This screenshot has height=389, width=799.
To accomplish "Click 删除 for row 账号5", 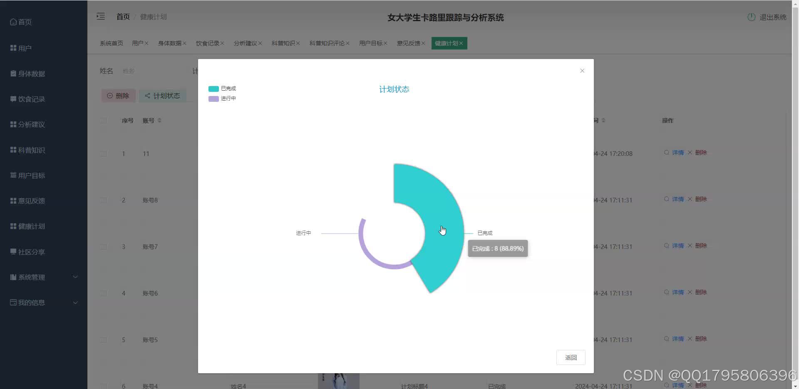I will pyautogui.click(x=697, y=339).
